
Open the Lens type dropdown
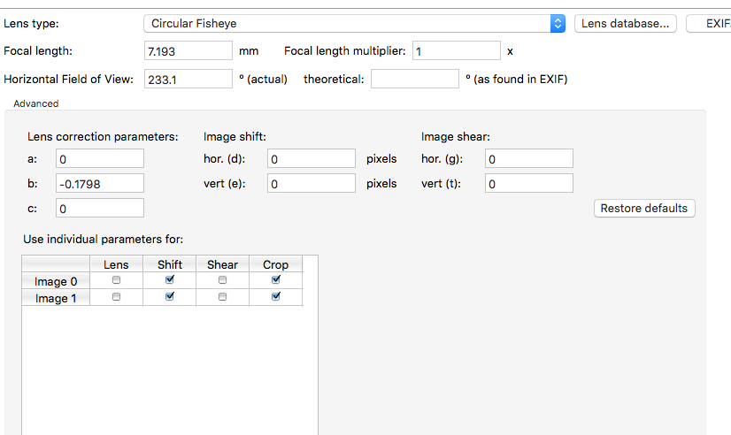pyautogui.click(x=354, y=24)
